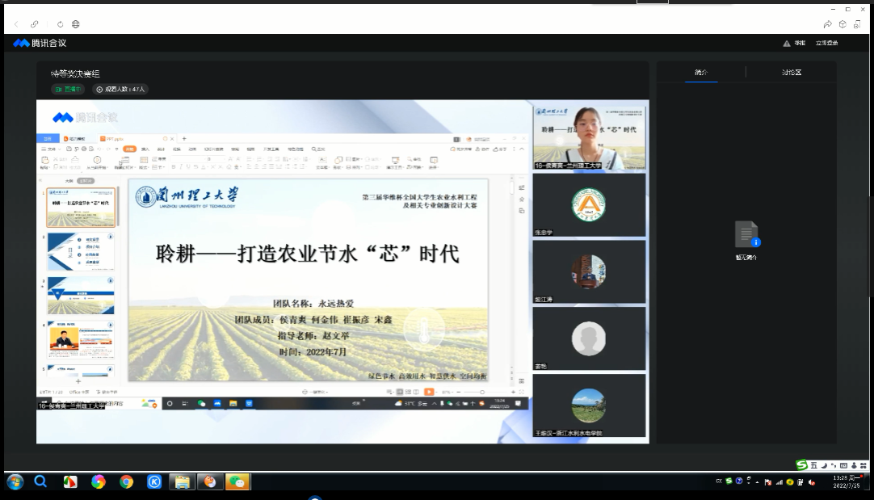Select the participant tile with gray default avatar
The width and height of the screenshot is (874, 500).
(x=589, y=338)
